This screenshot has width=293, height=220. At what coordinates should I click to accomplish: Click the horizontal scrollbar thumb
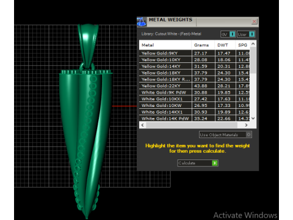[192, 125]
